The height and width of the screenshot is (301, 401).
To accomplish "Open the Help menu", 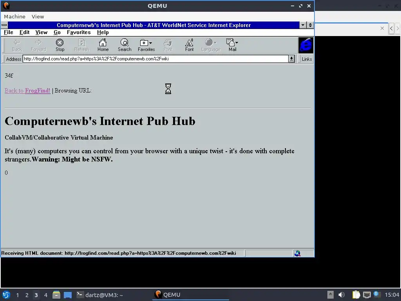I will [x=103, y=32].
